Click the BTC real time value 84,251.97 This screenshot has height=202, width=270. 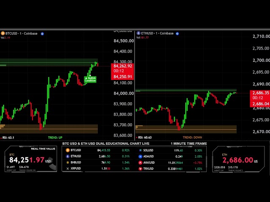tap(27, 160)
